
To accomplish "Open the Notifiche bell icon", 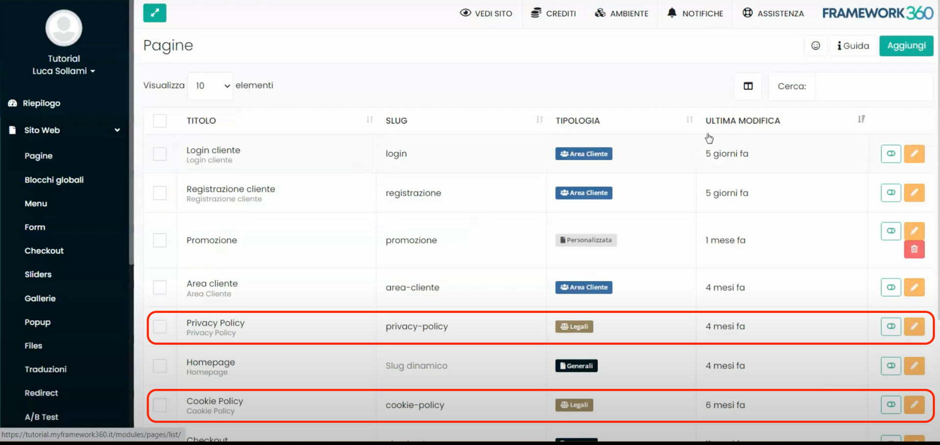I will [672, 13].
